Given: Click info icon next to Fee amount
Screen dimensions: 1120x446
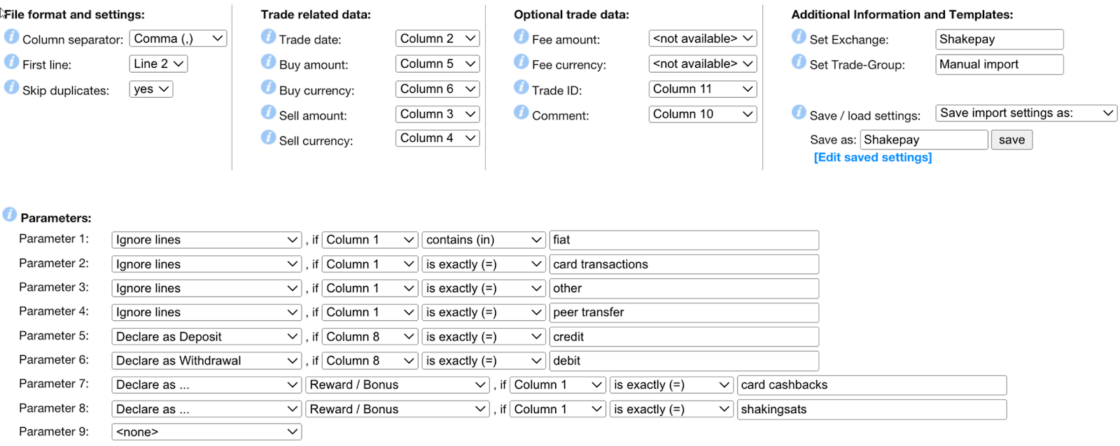Looking at the screenshot, I should click(521, 36).
